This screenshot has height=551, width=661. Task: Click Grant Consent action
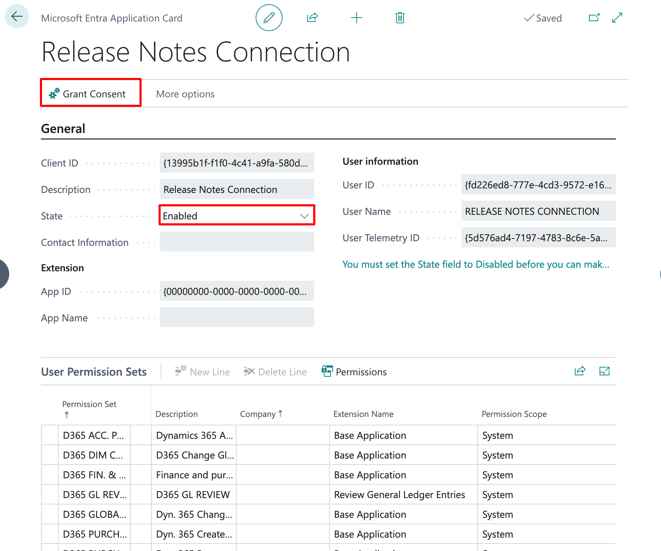91,93
